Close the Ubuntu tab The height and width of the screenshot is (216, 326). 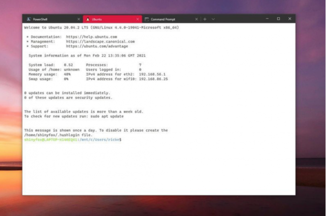tap(138, 19)
